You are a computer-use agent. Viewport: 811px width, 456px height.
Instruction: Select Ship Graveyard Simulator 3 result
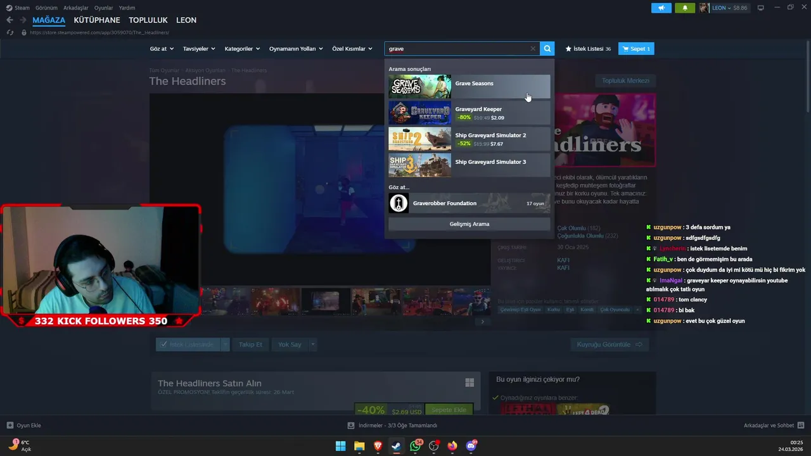[469, 165]
